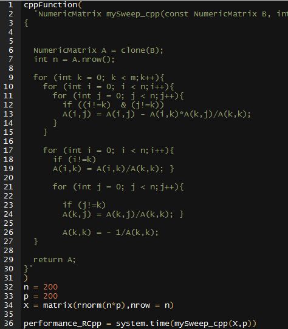The image size is (288, 329).
Task: Click the return A; statement
Action: tap(55, 260)
